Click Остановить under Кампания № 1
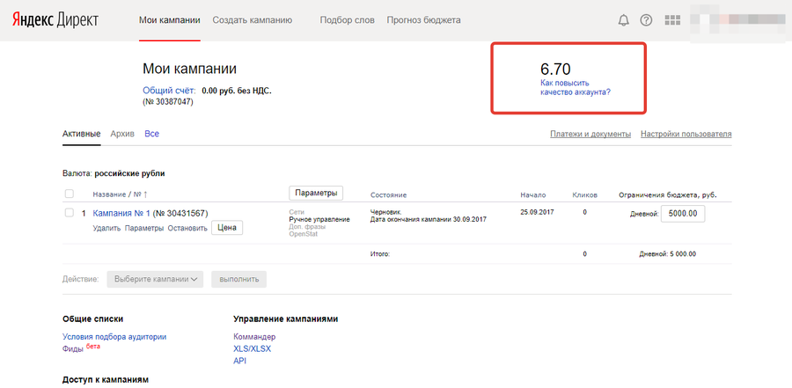The height and width of the screenshot is (388, 792). 187,229
